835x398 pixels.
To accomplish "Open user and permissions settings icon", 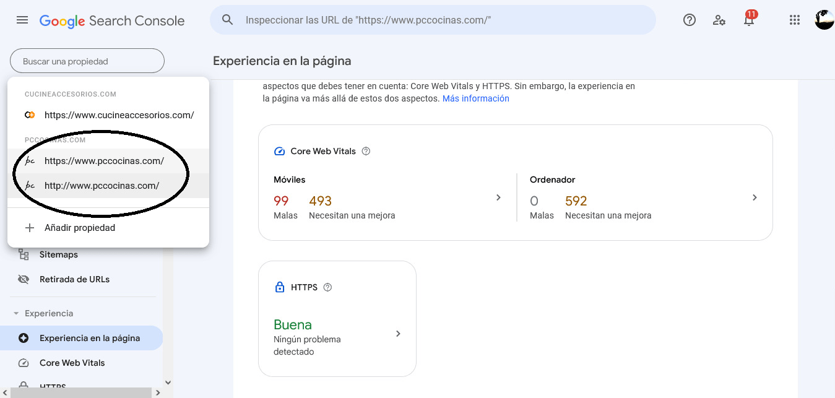I will 719,20.
